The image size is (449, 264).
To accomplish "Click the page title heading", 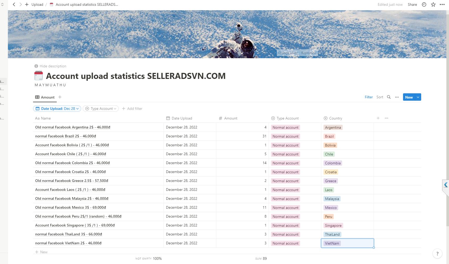I will [x=136, y=76].
